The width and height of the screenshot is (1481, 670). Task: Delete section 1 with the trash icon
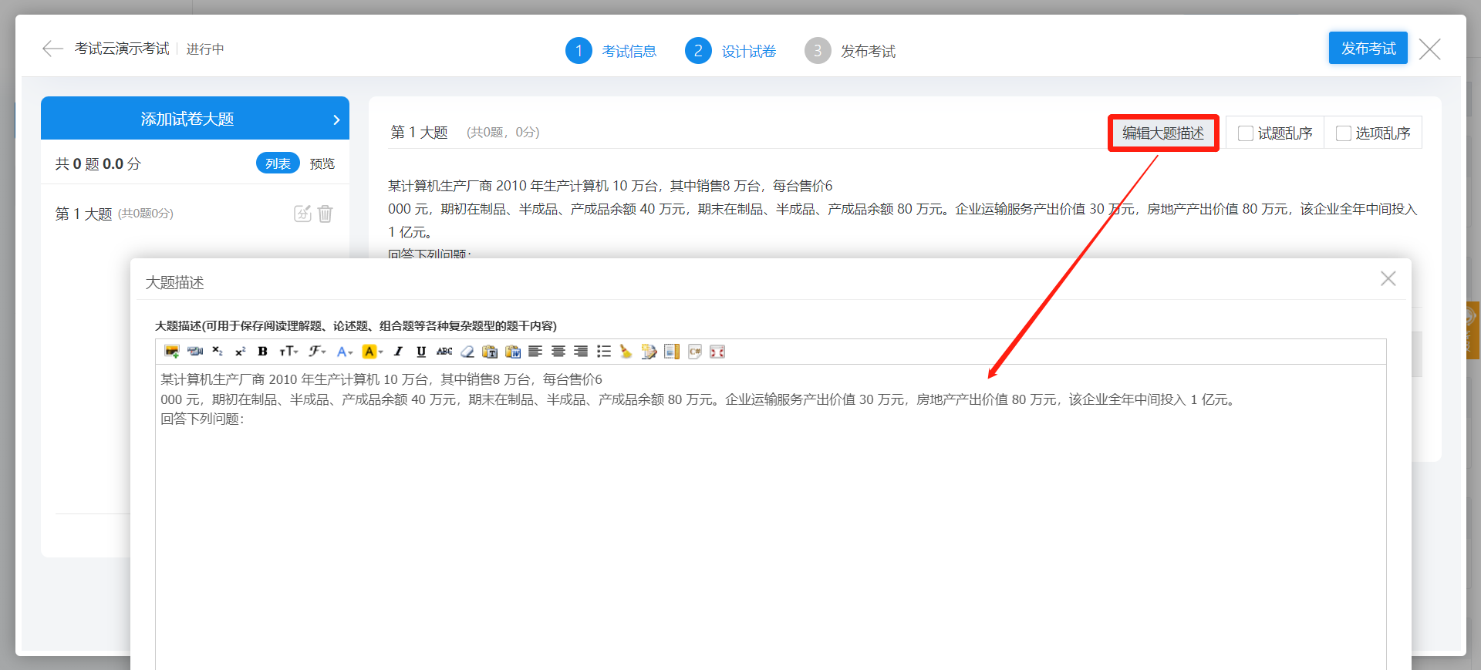[x=326, y=214]
